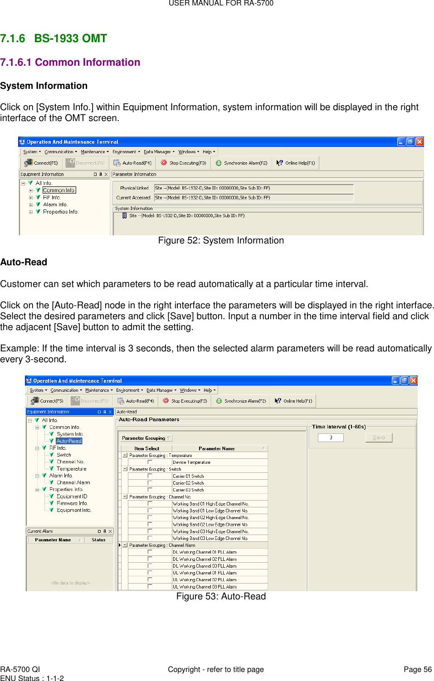This screenshot has width=434, height=681.
Task: Open Online Help(F1) in Figure 53 toolbar
Action: click(294, 401)
